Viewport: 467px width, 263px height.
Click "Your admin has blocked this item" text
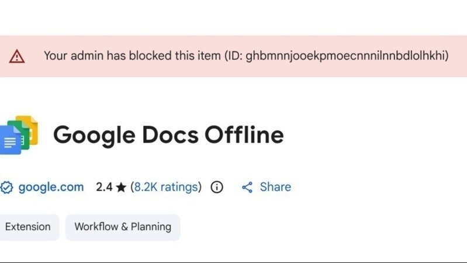(x=133, y=56)
